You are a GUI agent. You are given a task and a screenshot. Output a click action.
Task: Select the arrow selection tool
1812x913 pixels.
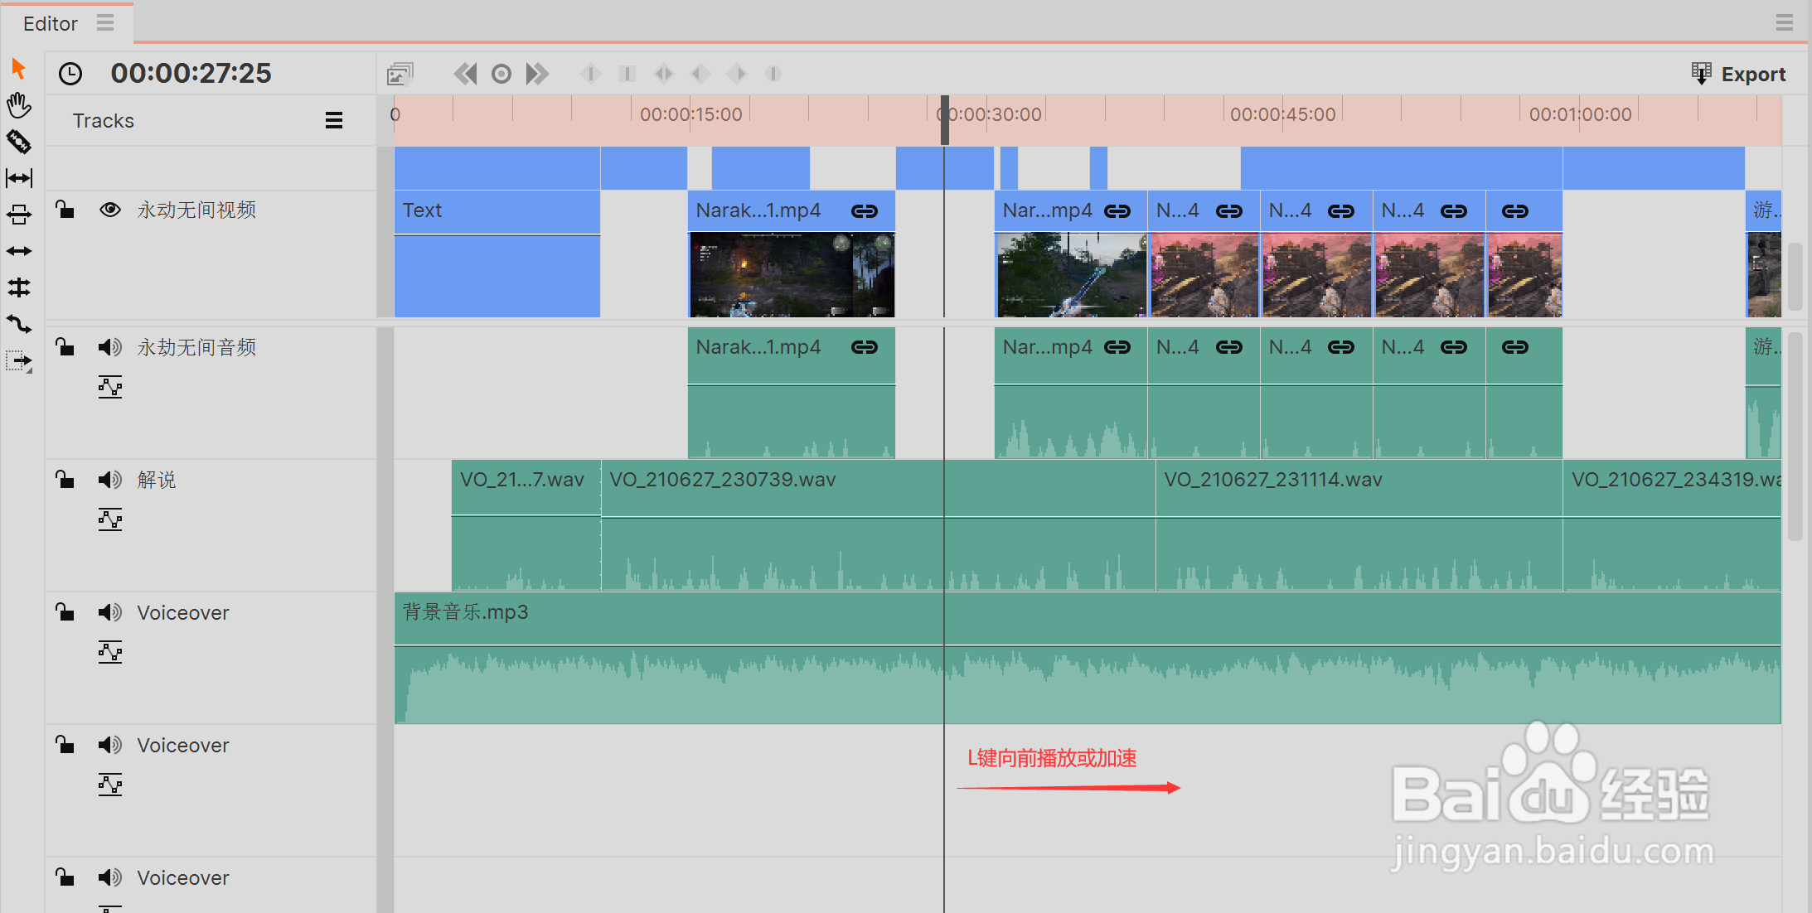pyautogui.click(x=18, y=68)
